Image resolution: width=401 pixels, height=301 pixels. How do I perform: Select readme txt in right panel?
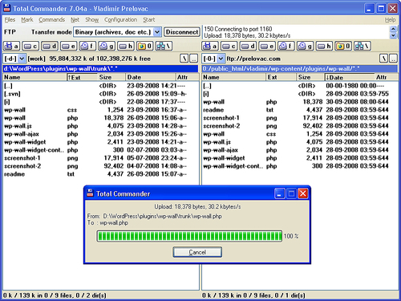[300, 110]
